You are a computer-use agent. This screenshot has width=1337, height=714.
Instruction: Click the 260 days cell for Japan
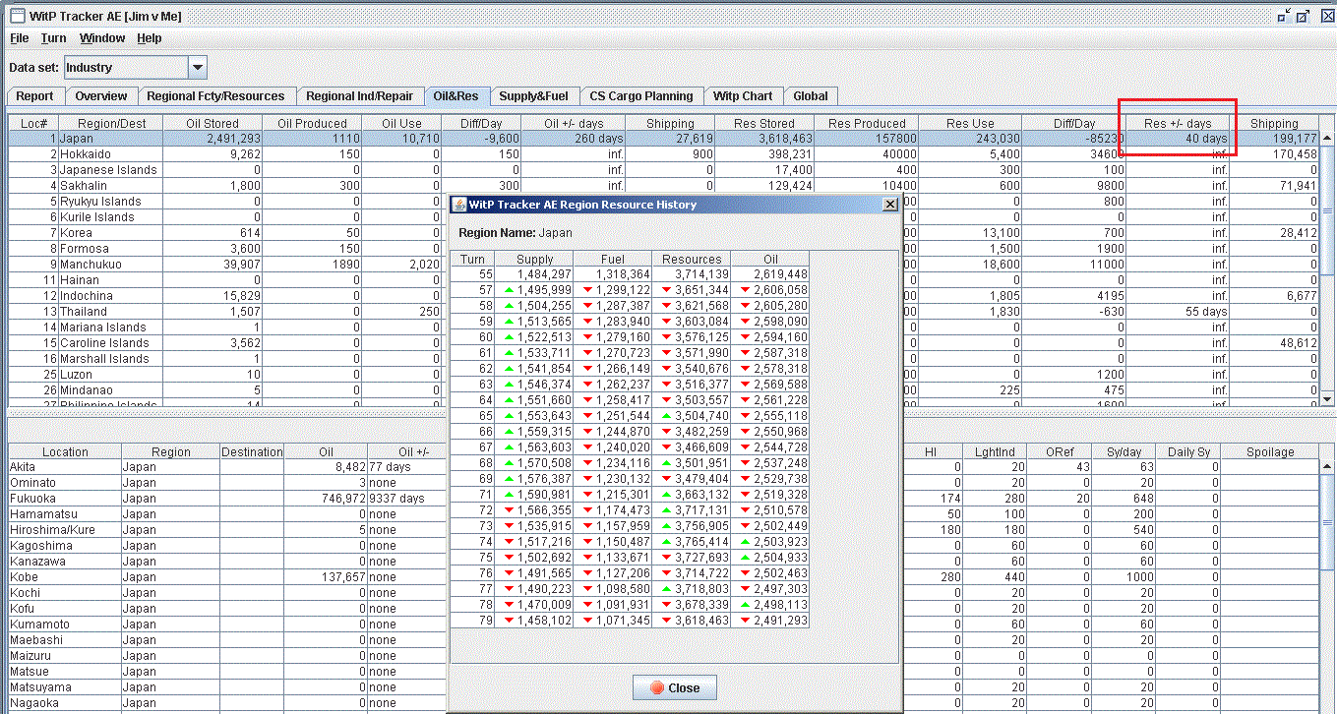(574, 139)
